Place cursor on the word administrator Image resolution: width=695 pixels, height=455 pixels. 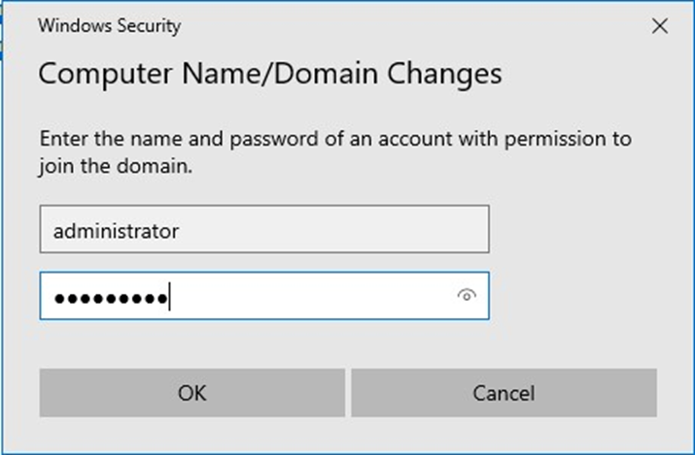(x=116, y=231)
